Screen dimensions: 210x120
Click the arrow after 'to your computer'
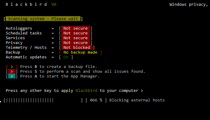click(142, 91)
